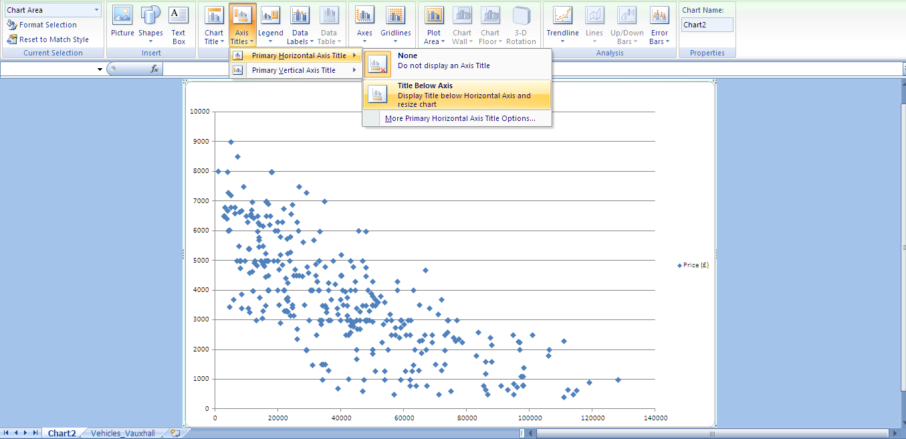Open the Shapes gallery
The image size is (906, 439).
tap(150, 23)
